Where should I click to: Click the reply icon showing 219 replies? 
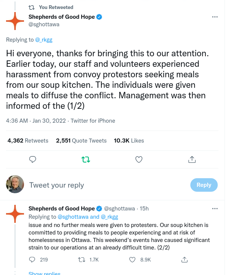pyautogui.click(x=32, y=260)
